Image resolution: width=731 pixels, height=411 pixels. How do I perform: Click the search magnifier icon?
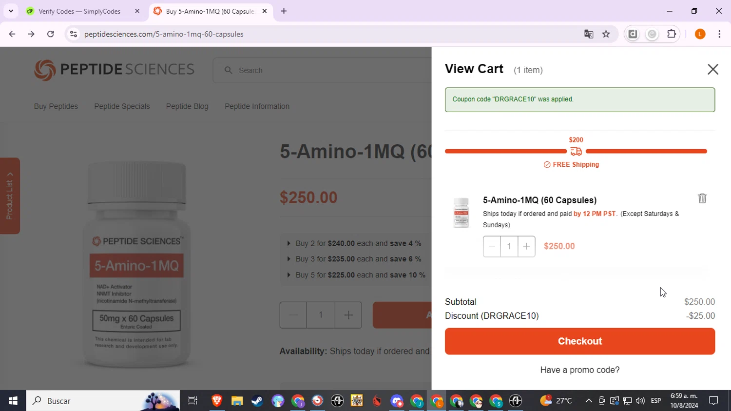(x=228, y=70)
